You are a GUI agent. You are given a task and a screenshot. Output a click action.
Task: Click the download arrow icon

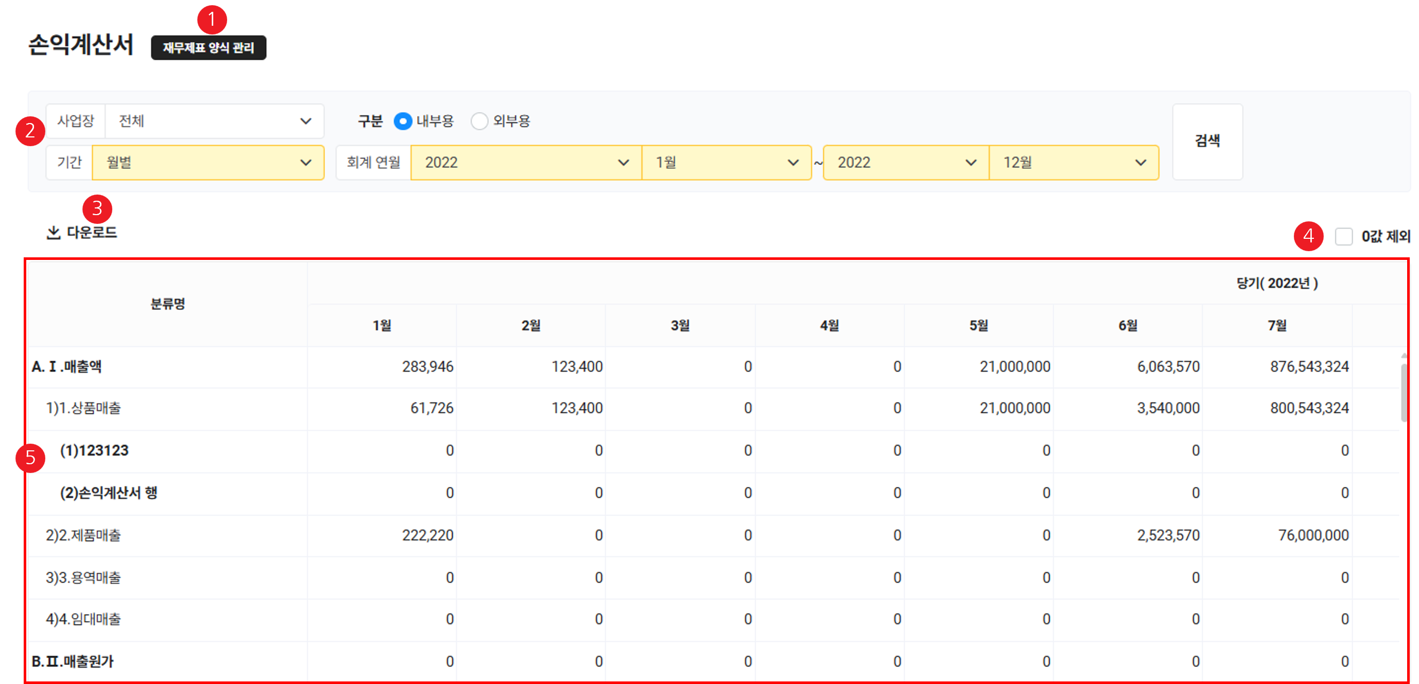53,233
